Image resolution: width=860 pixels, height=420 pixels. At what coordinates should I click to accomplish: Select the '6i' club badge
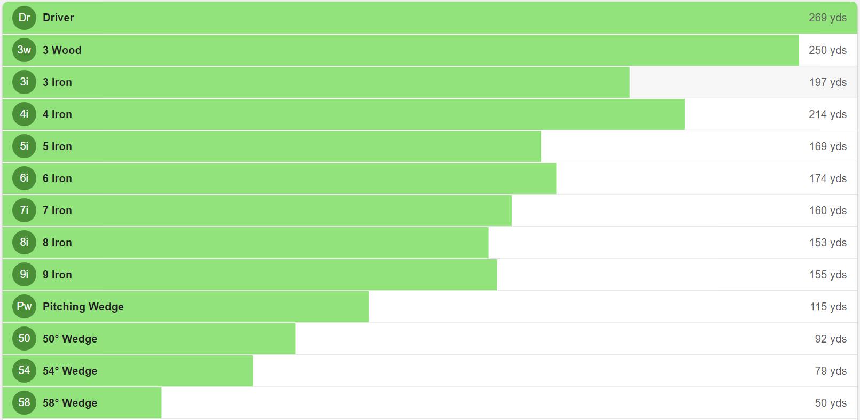24,178
